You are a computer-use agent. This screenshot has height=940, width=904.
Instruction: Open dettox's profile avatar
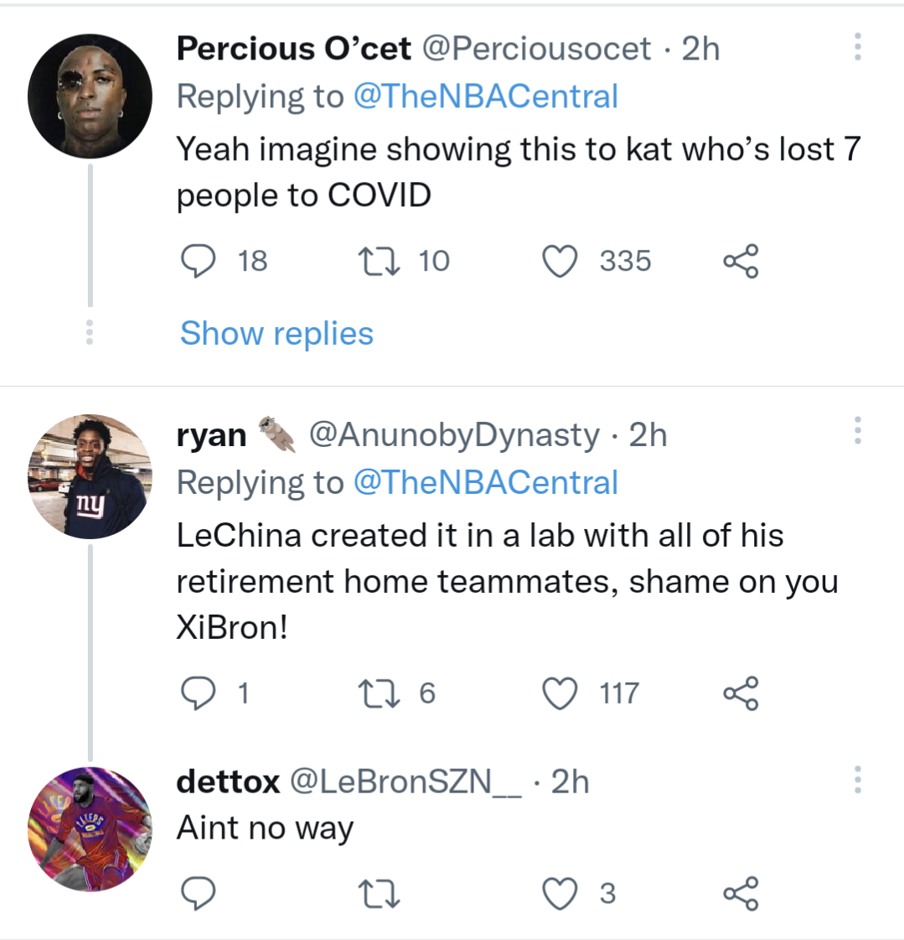[90, 828]
